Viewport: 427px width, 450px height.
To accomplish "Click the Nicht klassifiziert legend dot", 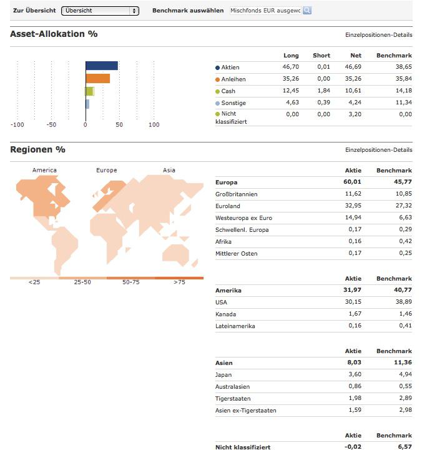I will coord(217,114).
